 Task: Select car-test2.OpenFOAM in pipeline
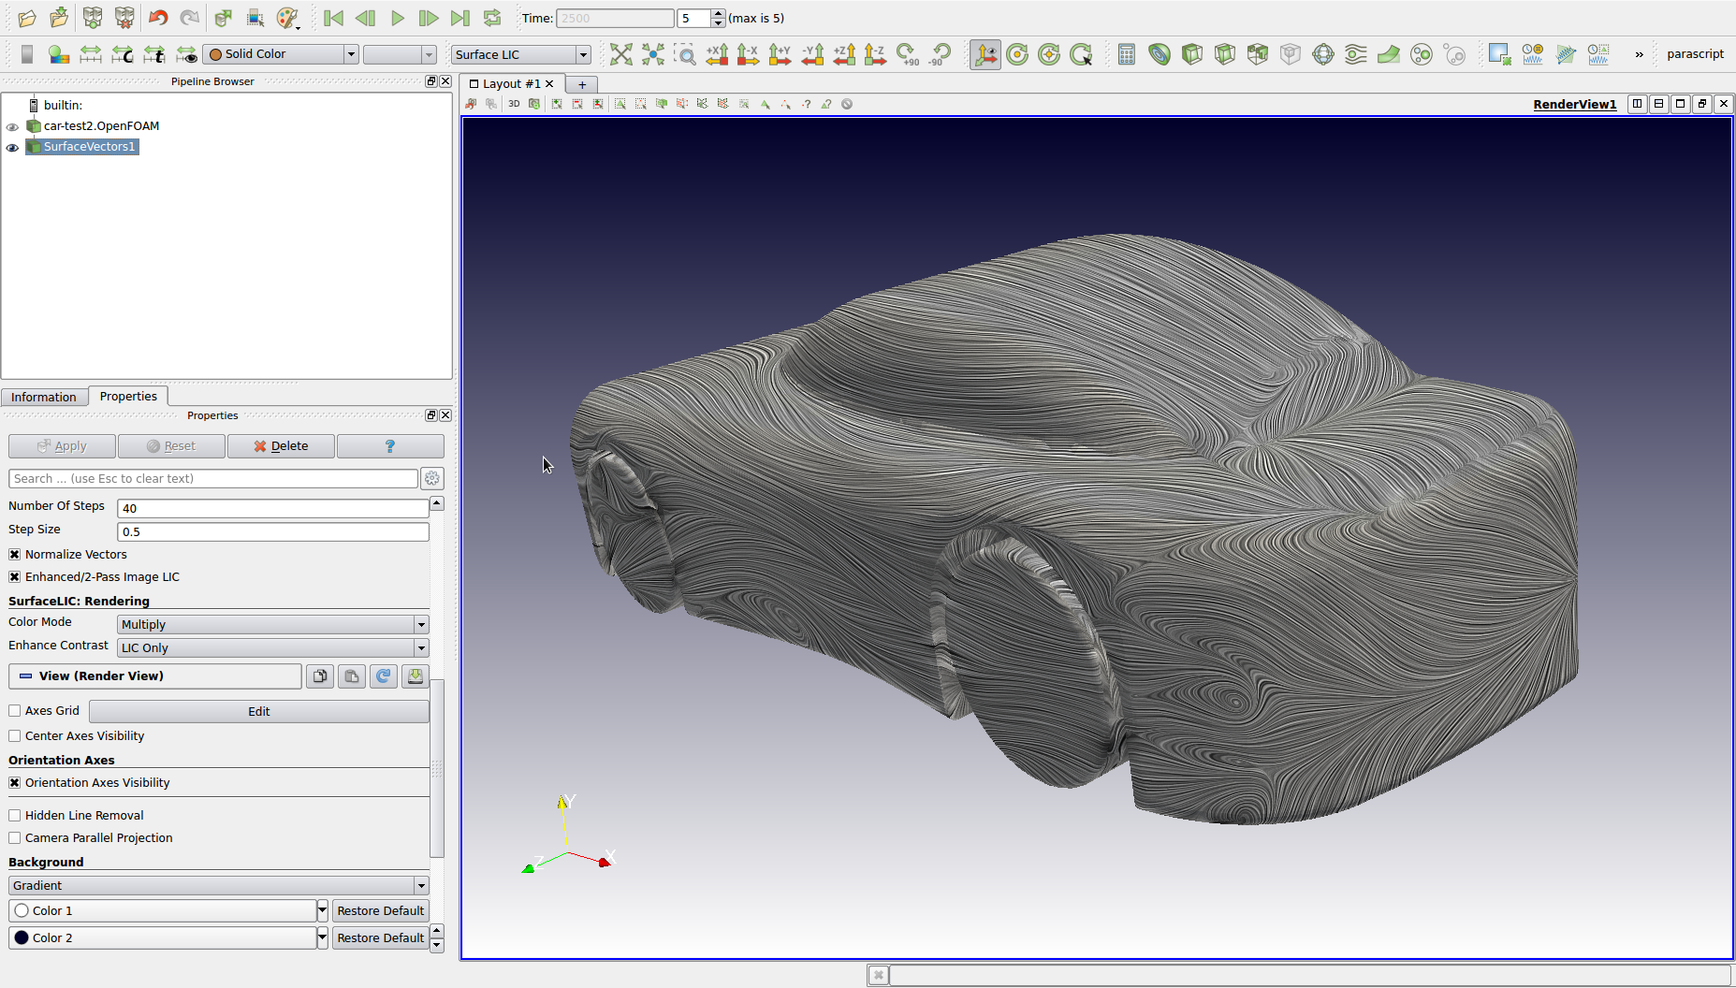[x=101, y=125]
